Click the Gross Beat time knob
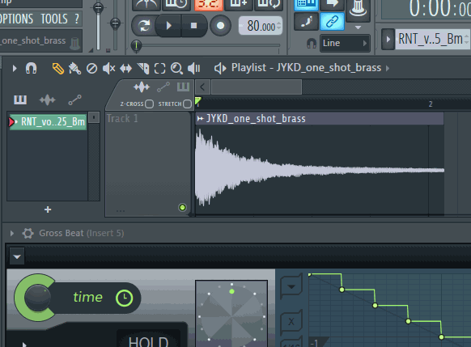 [37, 298]
